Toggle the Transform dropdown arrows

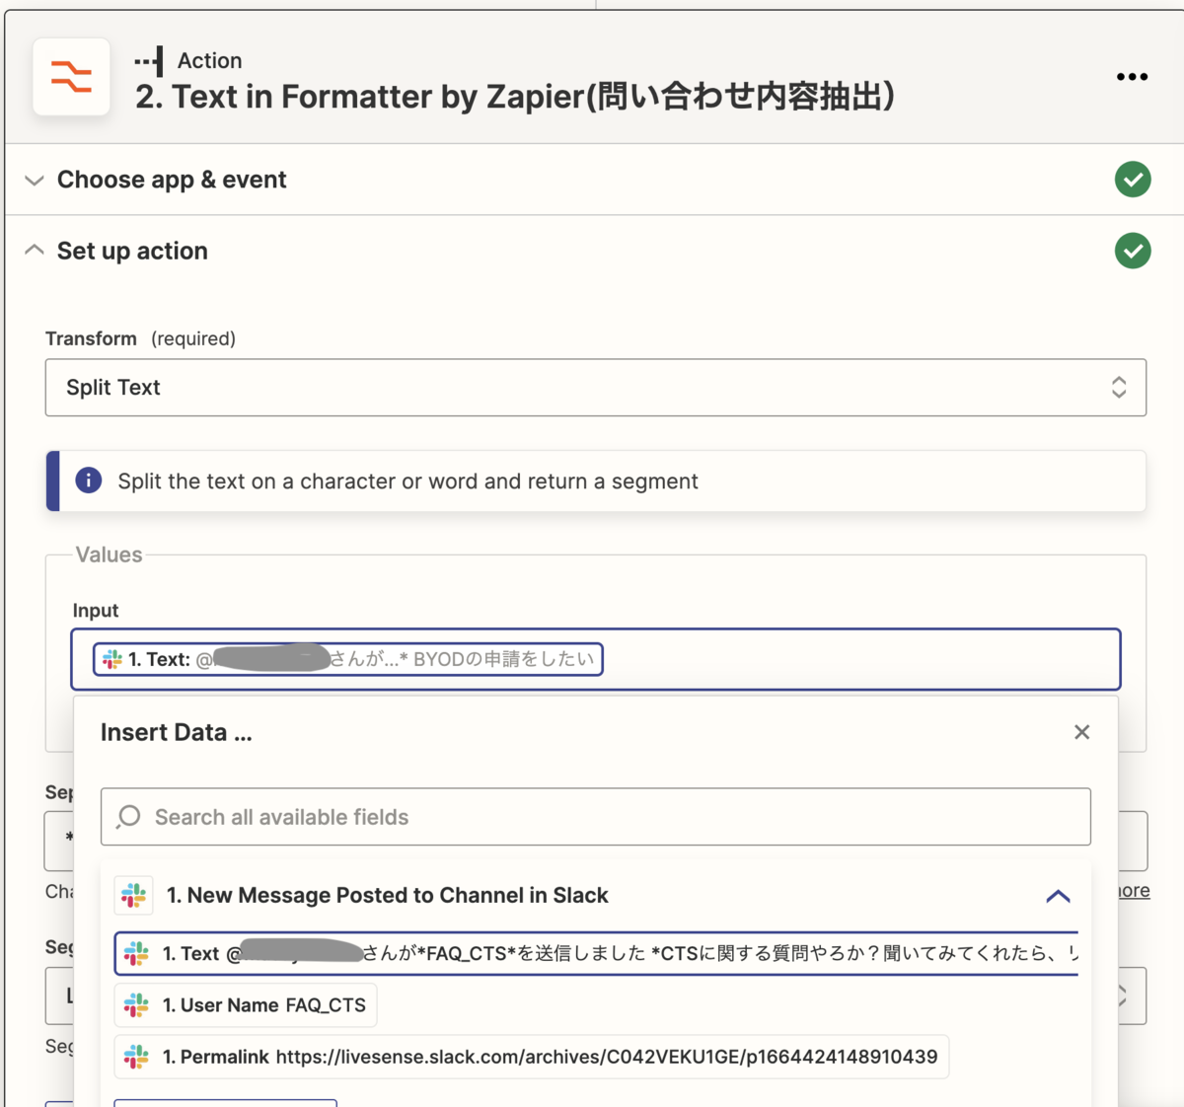click(1119, 388)
